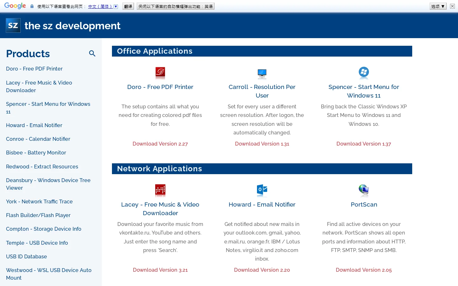Download Lacey Version 3.21
Screen dimensions: 458x286
click(160, 270)
